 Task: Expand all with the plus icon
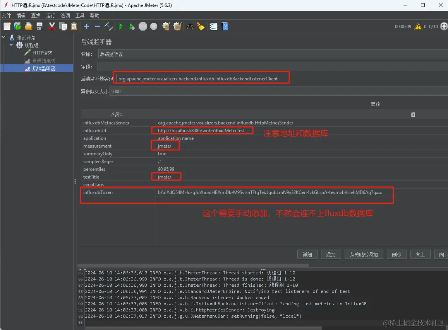[87, 27]
